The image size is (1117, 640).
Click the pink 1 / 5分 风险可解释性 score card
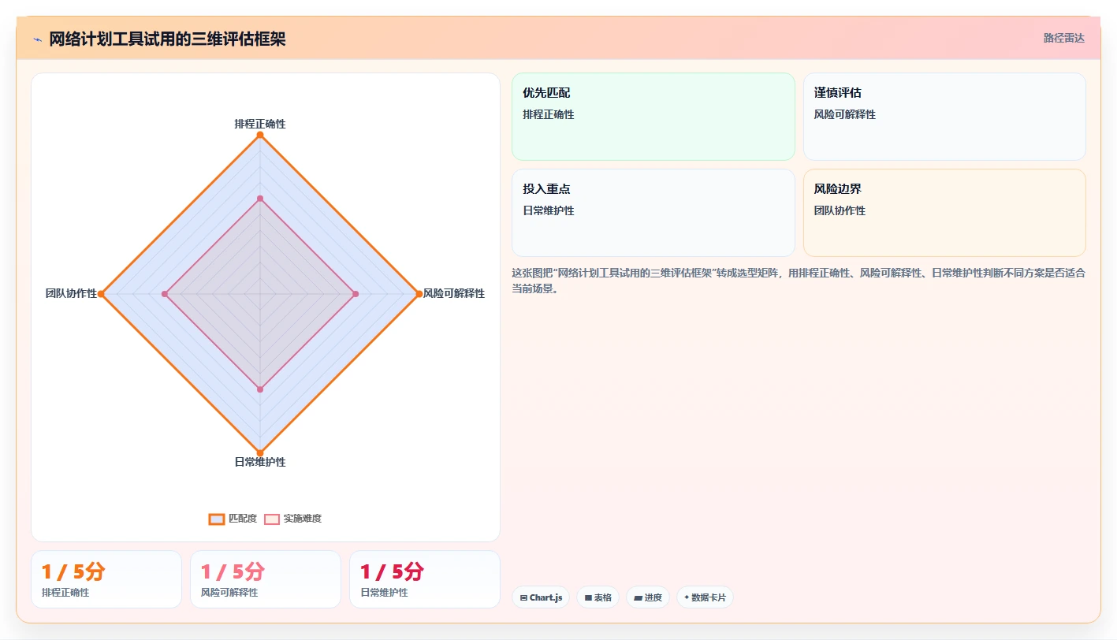(x=266, y=579)
